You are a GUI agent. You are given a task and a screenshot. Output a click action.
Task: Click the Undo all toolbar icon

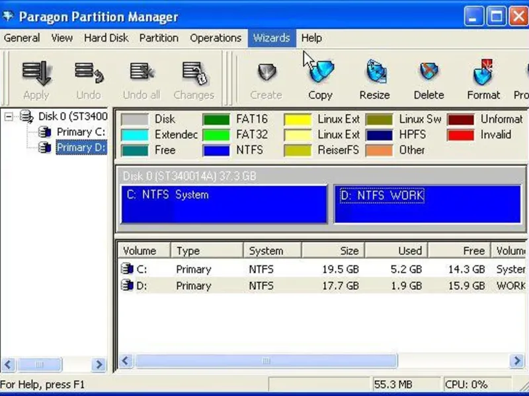[x=142, y=72]
